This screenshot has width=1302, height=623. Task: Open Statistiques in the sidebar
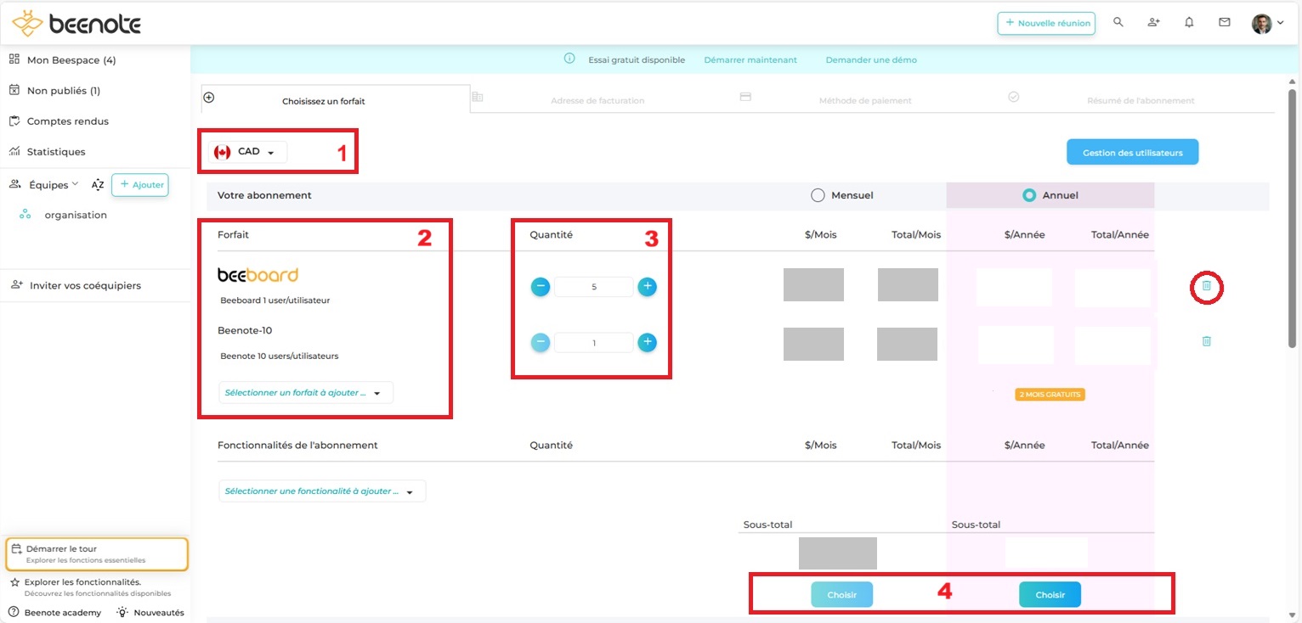[x=56, y=152]
